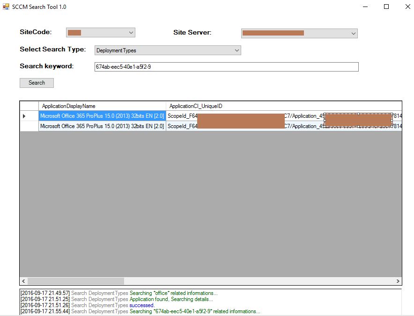This screenshot has height=316, width=414.
Task: Click the horizontal scrollbar left arrow
Action: coord(23,281)
